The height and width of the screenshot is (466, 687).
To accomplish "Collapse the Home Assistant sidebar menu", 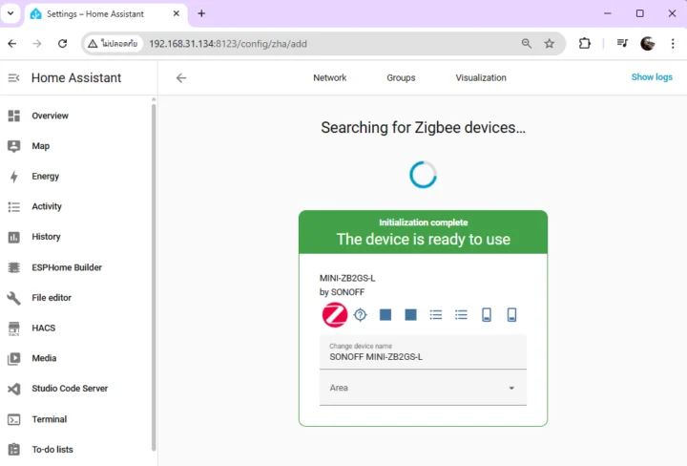I will click(x=13, y=78).
